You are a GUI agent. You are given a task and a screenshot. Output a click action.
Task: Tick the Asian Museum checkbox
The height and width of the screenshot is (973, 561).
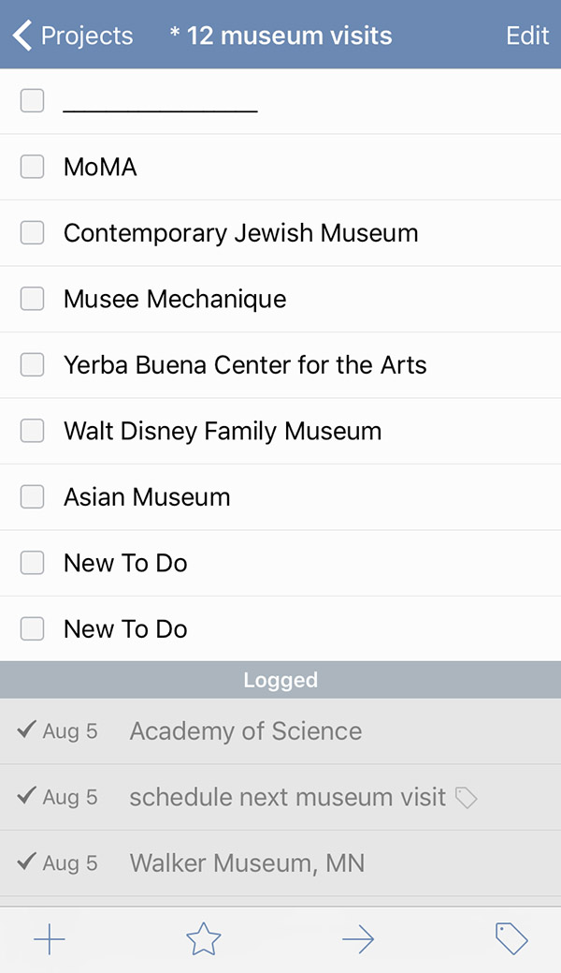point(33,497)
